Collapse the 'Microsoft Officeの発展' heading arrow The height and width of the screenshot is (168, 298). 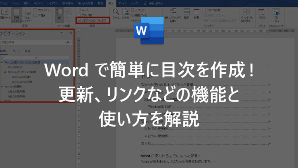pyautogui.click(x=5, y=72)
